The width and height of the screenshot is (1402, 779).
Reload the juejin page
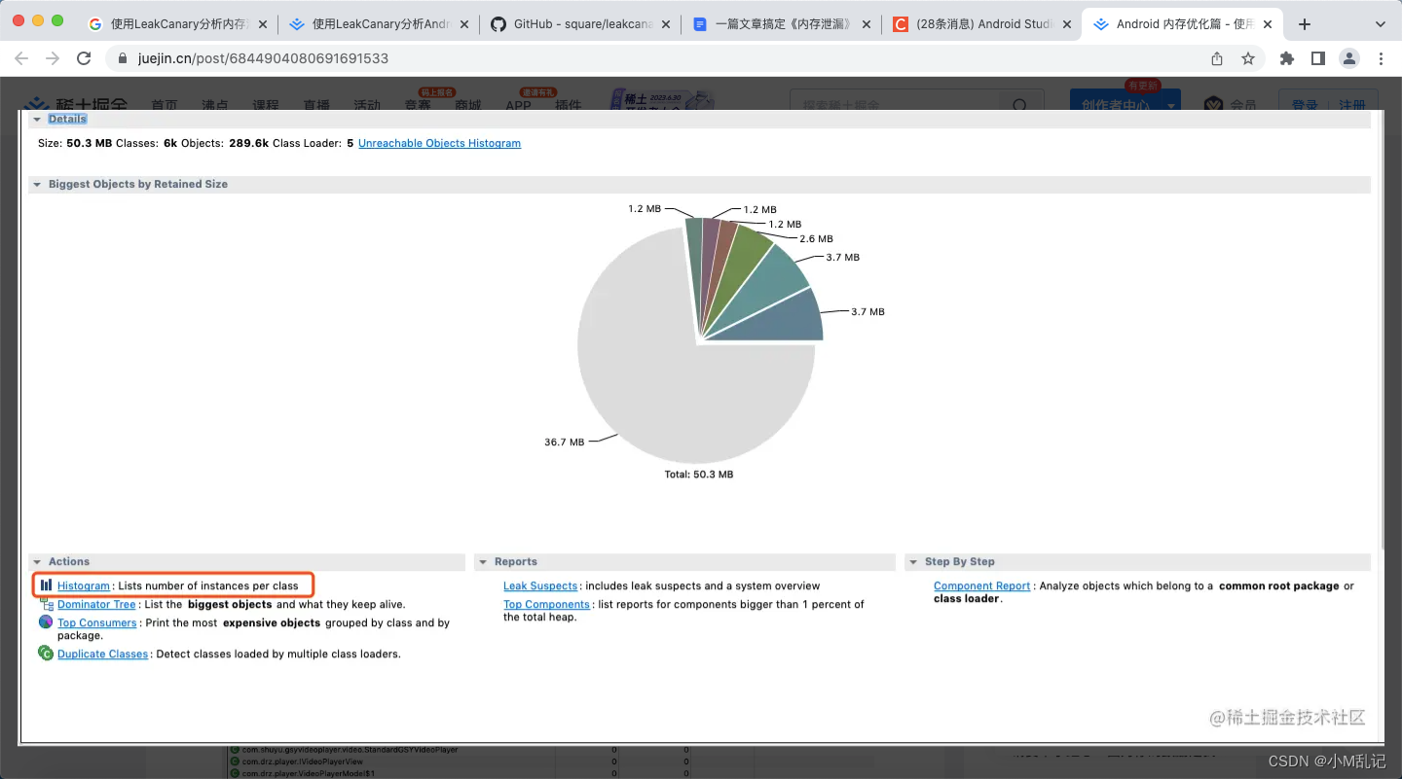click(84, 58)
